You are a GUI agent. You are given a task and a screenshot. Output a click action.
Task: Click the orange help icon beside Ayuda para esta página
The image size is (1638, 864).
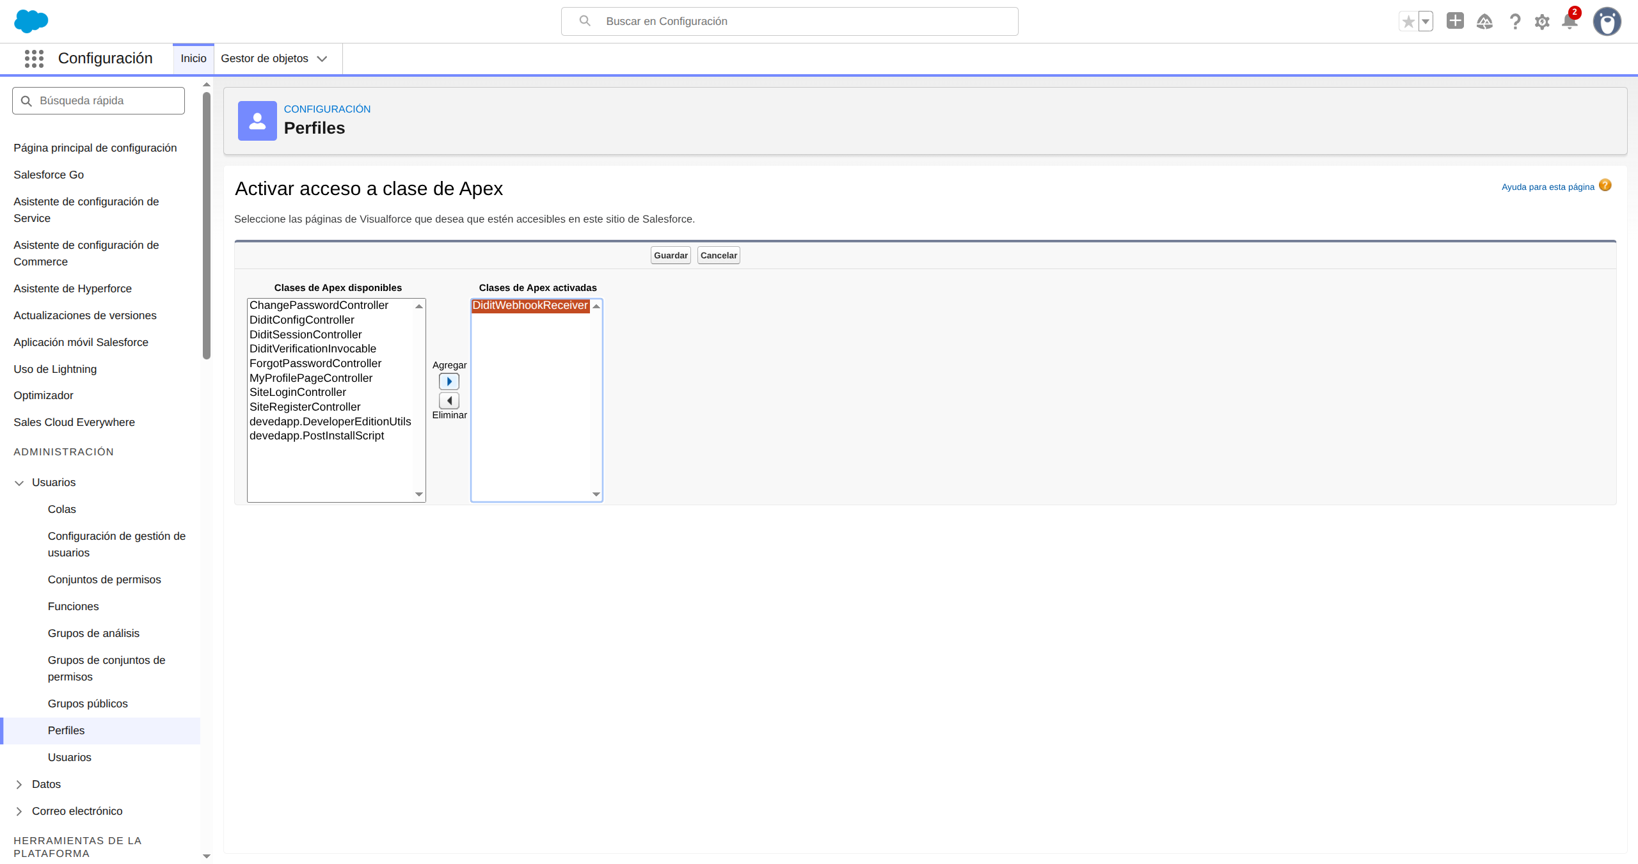(1605, 185)
